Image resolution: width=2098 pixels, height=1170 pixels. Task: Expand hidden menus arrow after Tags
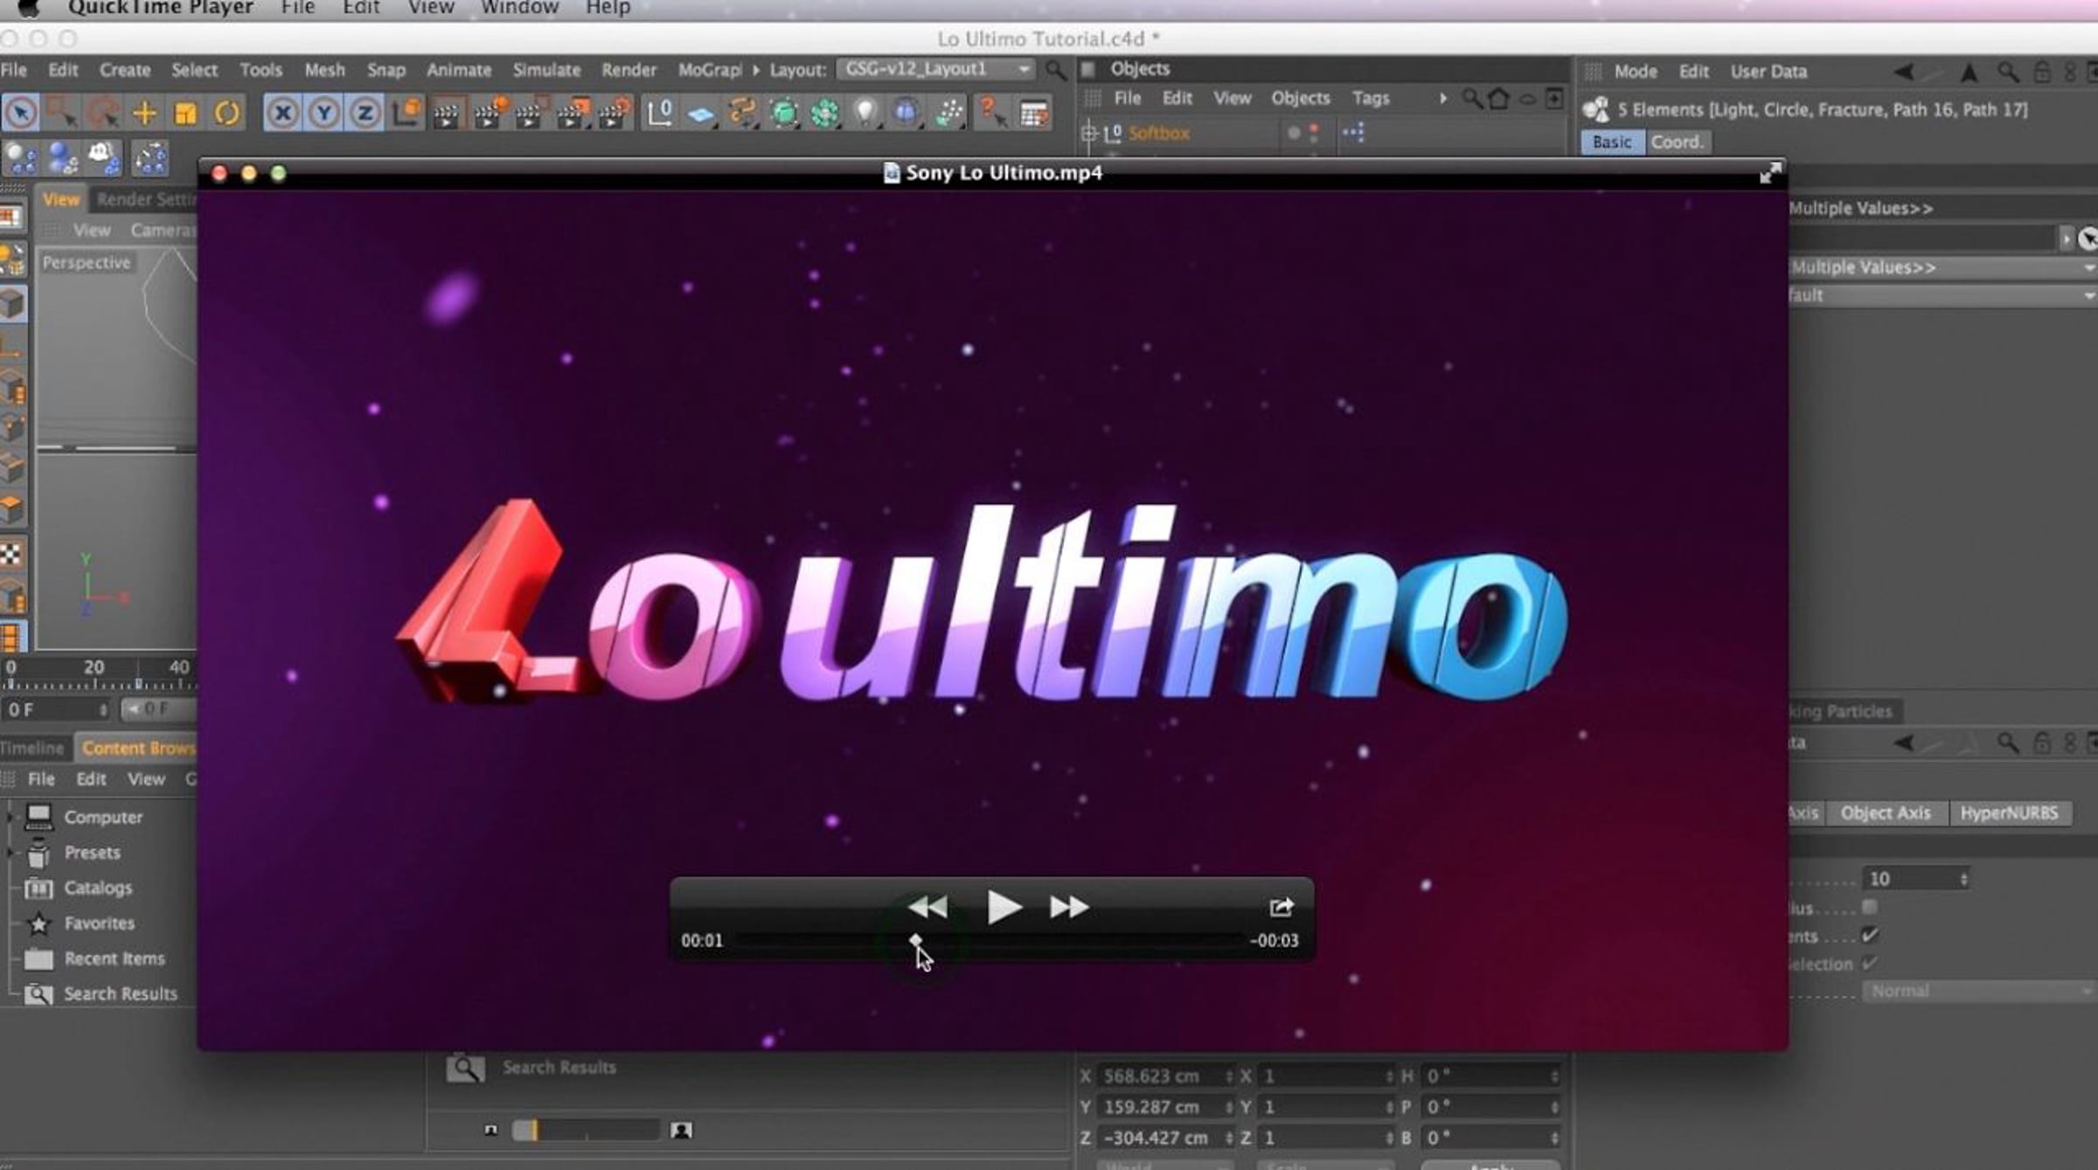point(1442,99)
